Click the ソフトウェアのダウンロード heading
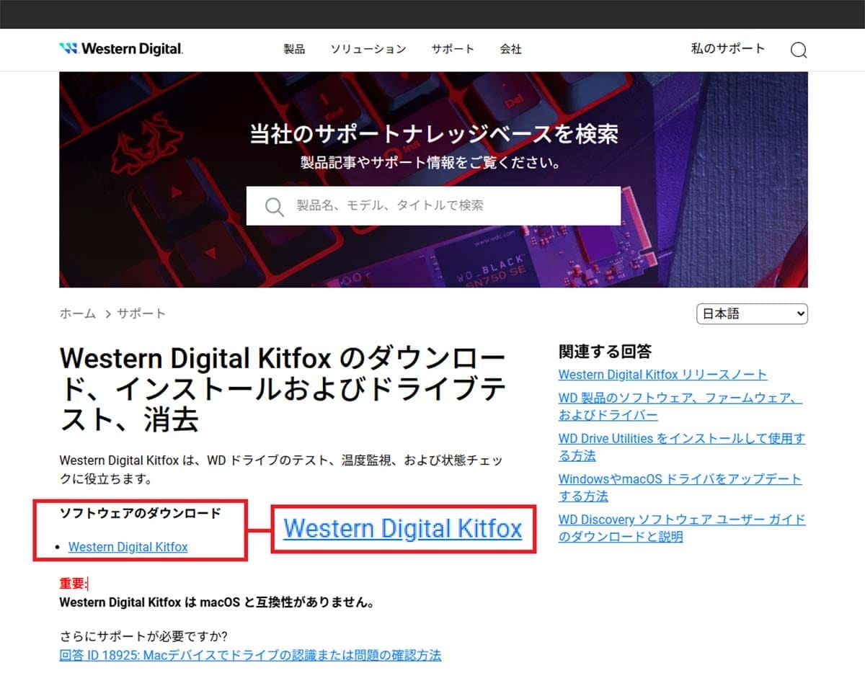 [x=140, y=514]
